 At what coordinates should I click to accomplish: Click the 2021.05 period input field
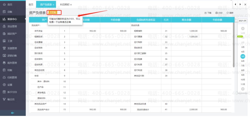click(x=242, y=21)
